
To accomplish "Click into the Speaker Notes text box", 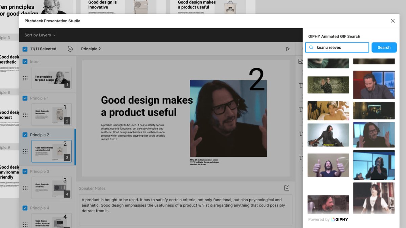I will coord(185,210).
